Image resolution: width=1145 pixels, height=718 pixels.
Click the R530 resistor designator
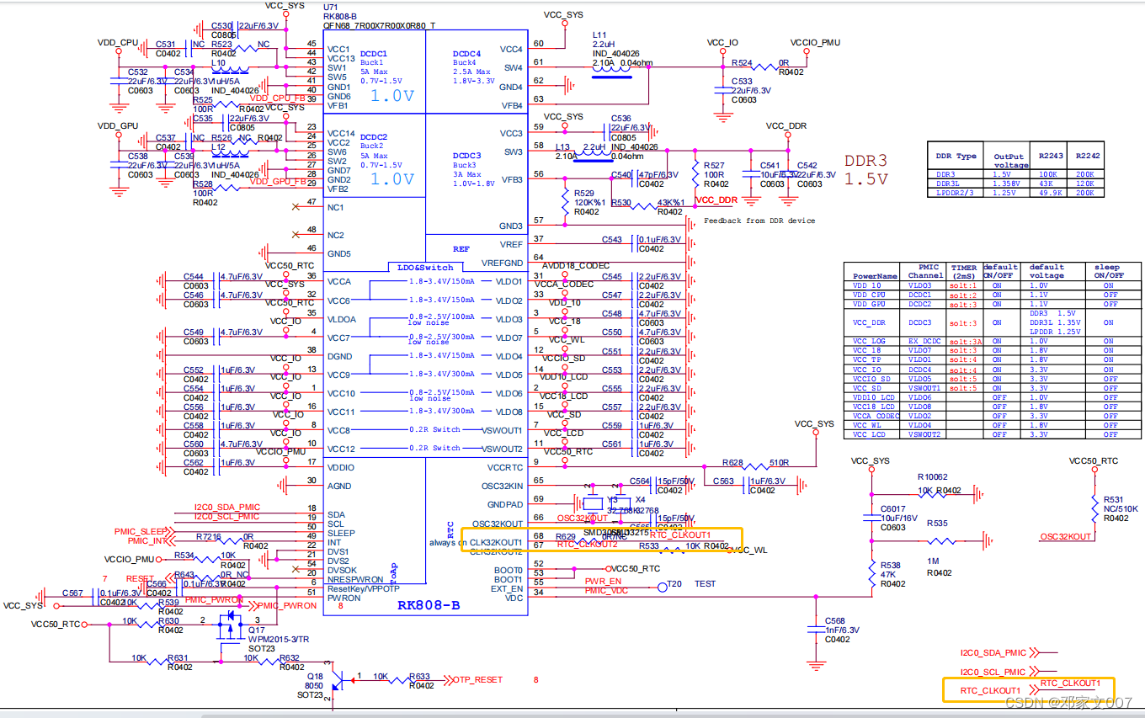[621, 203]
